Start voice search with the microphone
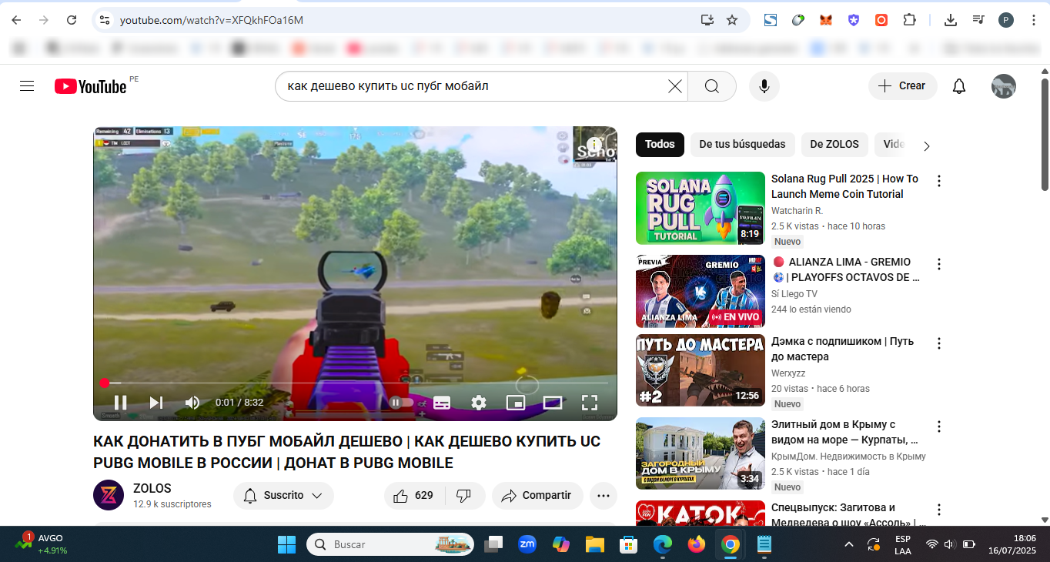The width and height of the screenshot is (1050, 562). pyautogui.click(x=764, y=86)
